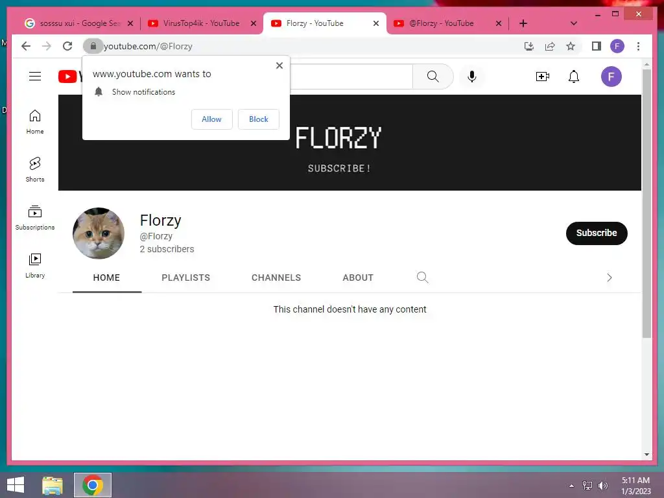This screenshot has width=664, height=498.
Task: Open the Create video camera icon
Action: point(543,77)
